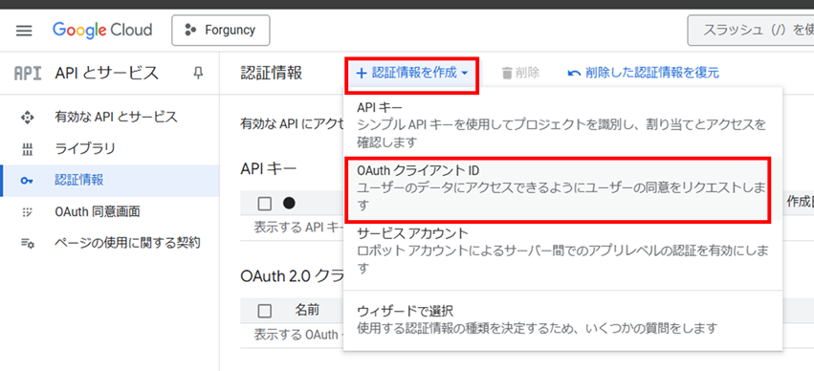
Task: Click the search box with スラッシュ text
Action: (751, 30)
